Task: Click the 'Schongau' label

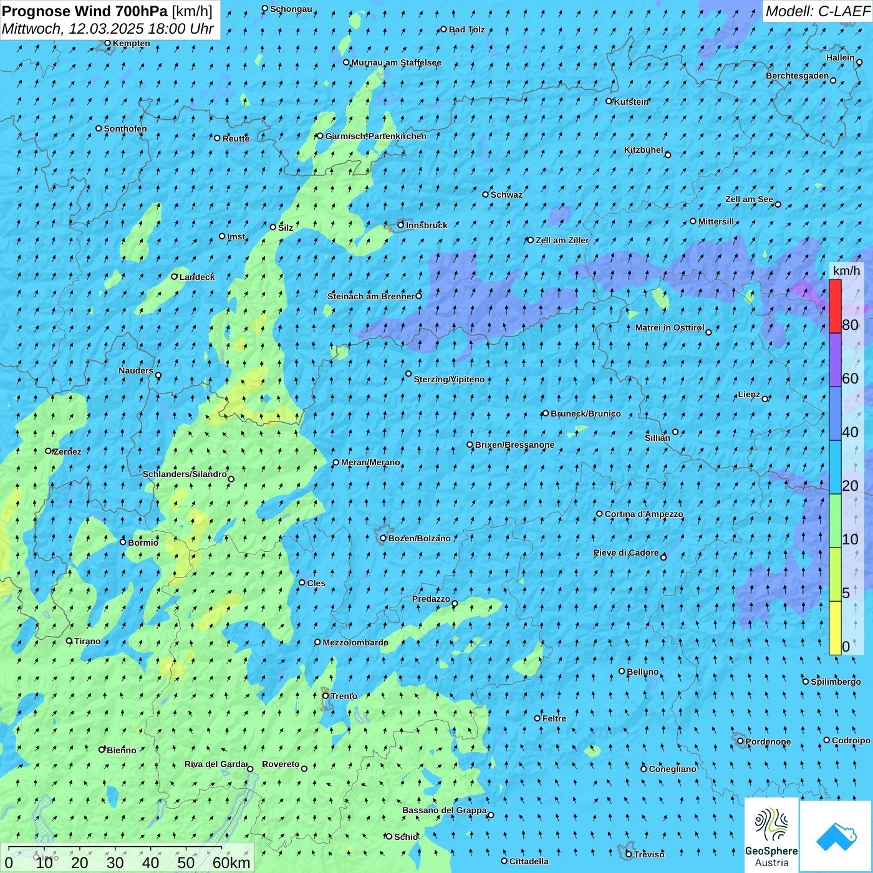Action: [291, 9]
